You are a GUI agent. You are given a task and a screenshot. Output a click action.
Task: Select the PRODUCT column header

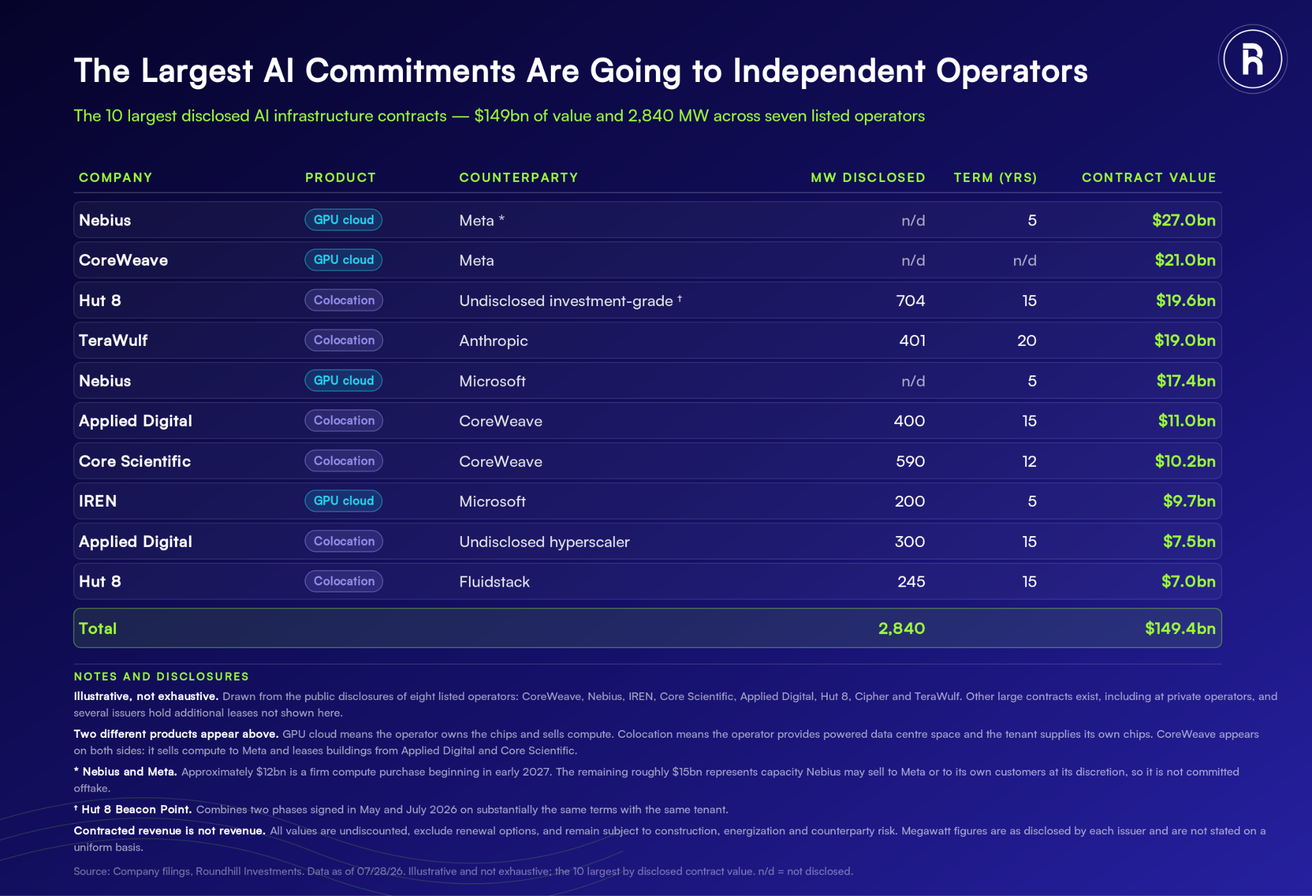(340, 177)
